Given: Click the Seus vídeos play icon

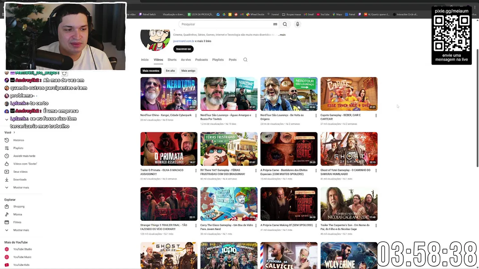Looking at the screenshot, I should point(7,171).
